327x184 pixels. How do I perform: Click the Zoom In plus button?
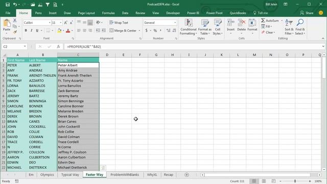(x=310, y=181)
